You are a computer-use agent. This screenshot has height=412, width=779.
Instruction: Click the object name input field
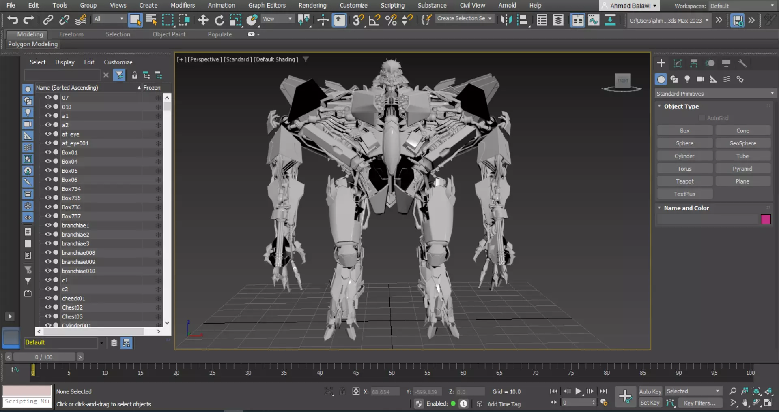pos(708,219)
